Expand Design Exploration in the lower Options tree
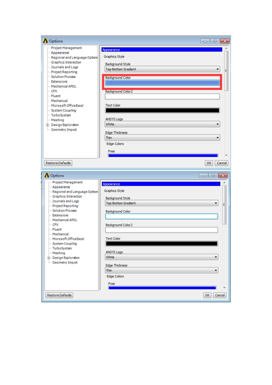 tap(49, 258)
